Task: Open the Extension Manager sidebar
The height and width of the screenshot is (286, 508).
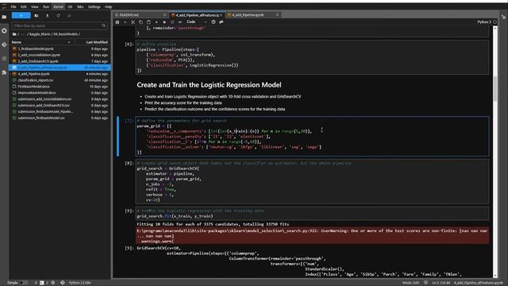Action: pos(4,72)
